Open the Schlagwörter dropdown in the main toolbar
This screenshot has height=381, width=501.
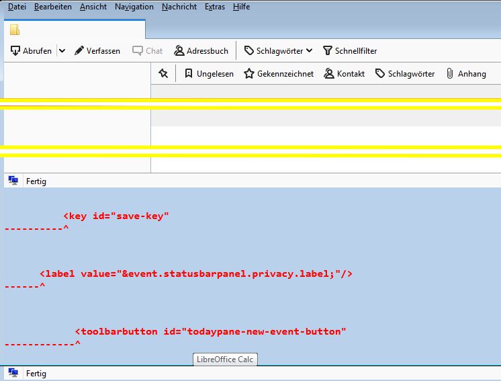(278, 50)
